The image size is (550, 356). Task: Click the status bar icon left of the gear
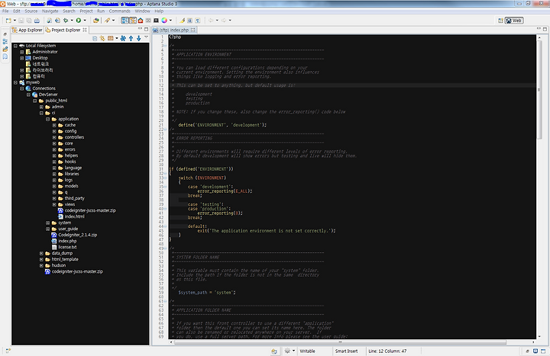[x=274, y=351]
